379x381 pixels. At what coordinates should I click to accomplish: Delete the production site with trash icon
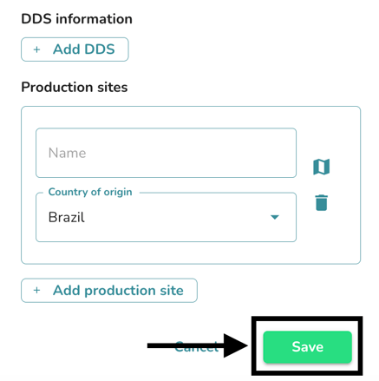pos(321,202)
